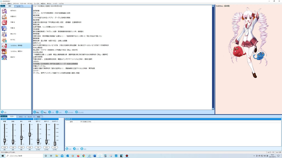The image size is (282, 158).
Task: Select the 東北イタコ voice avatar
Action: 4,34
